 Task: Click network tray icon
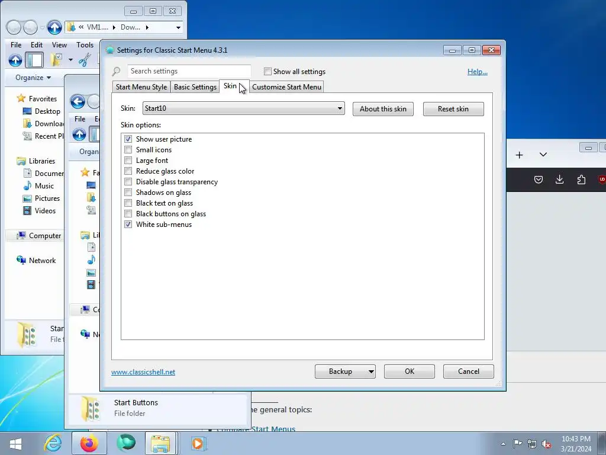coord(532,444)
